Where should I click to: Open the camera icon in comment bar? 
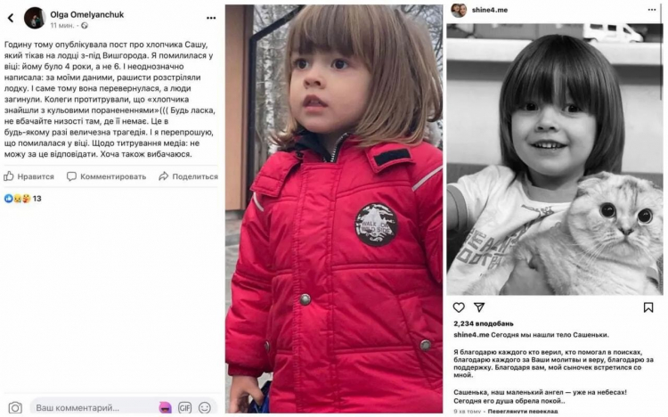(x=15, y=407)
